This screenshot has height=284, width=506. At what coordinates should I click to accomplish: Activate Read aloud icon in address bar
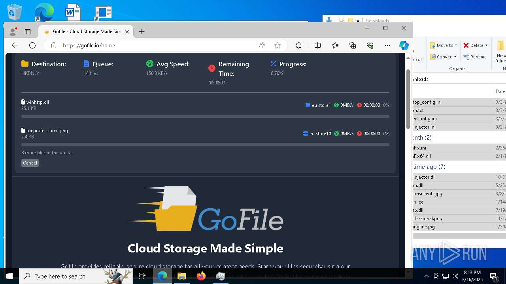click(x=262, y=45)
